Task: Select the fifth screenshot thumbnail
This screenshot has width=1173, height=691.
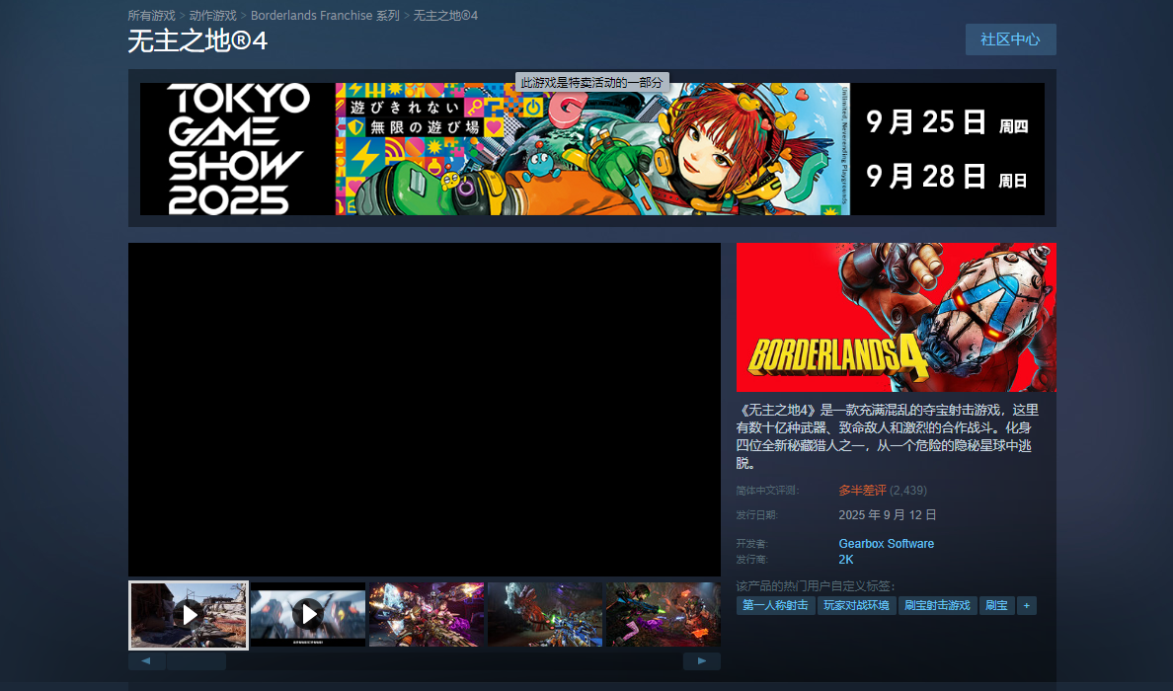Action: point(664,615)
